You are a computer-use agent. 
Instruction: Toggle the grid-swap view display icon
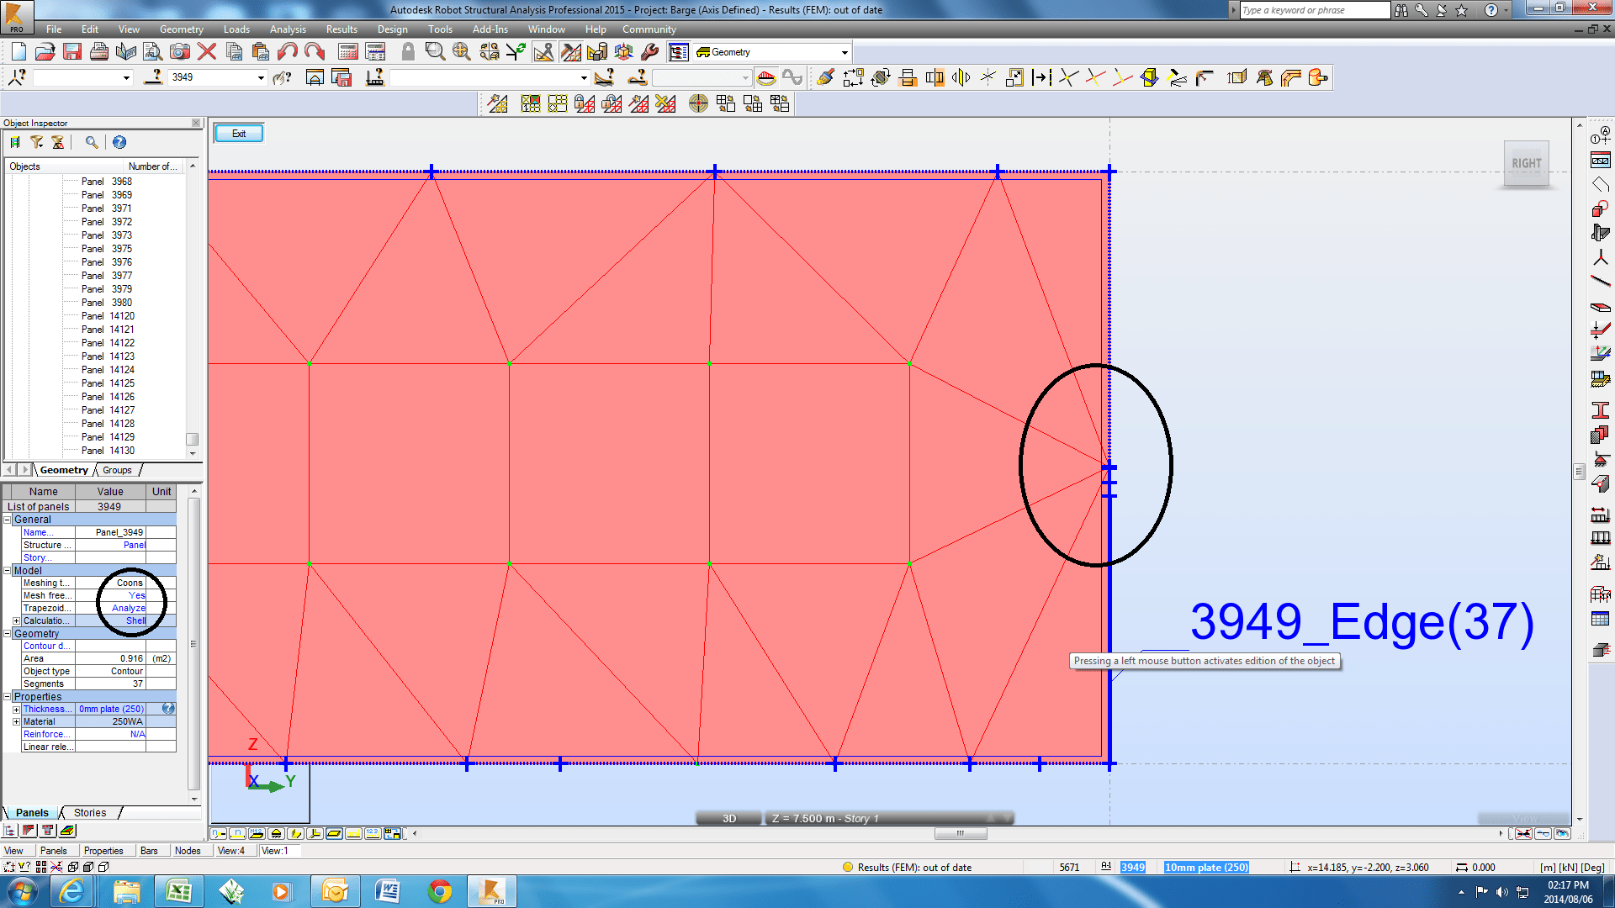coord(392,834)
